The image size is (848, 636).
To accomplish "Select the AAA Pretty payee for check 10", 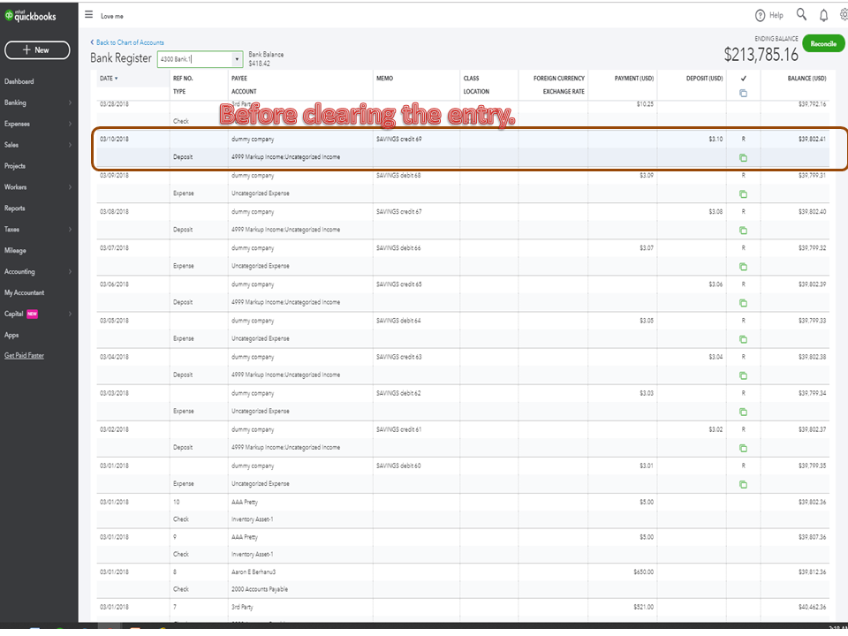I will point(245,502).
